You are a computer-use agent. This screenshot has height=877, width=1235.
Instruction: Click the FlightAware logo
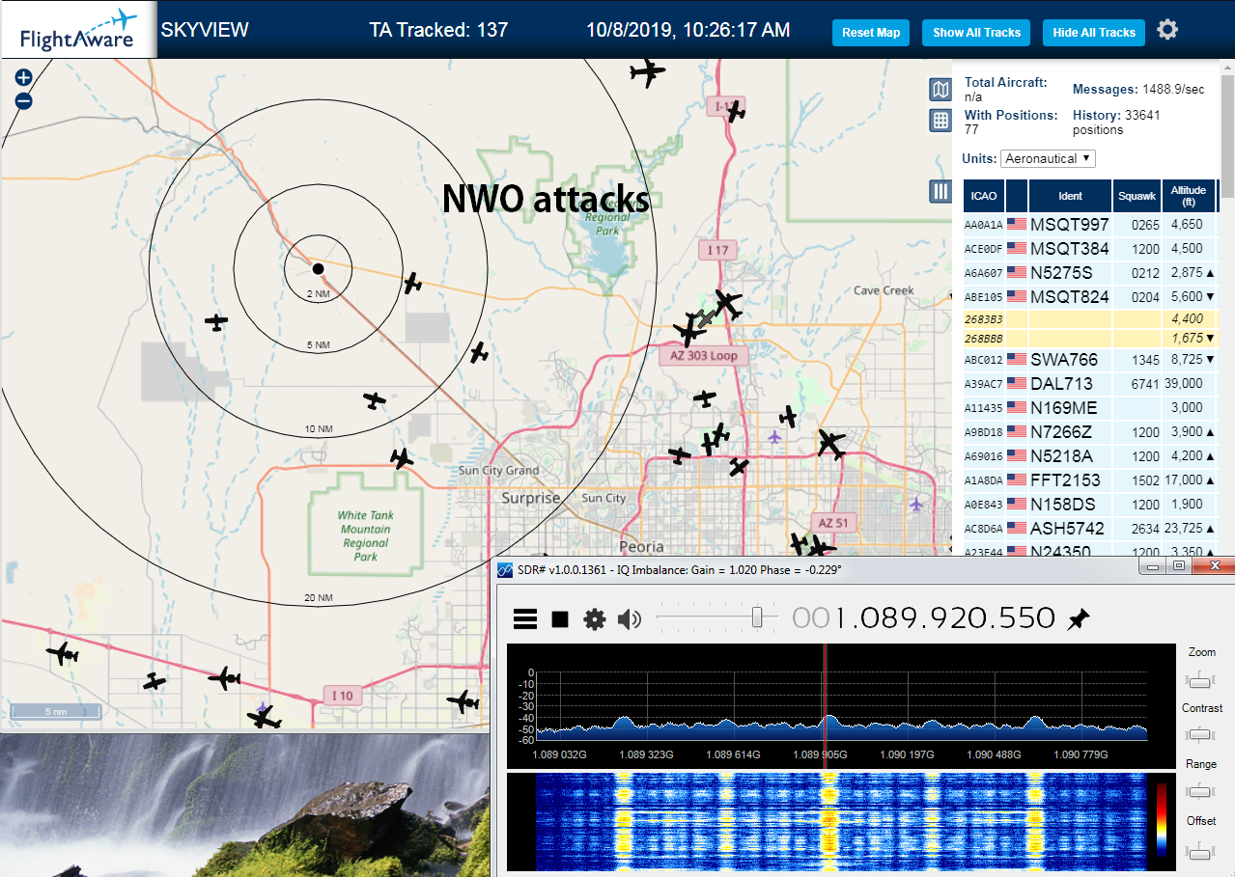pyautogui.click(x=77, y=29)
